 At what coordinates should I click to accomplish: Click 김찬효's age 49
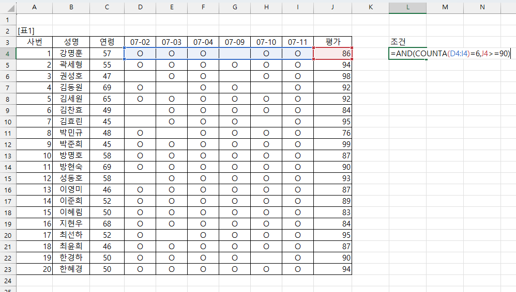point(107,110)
